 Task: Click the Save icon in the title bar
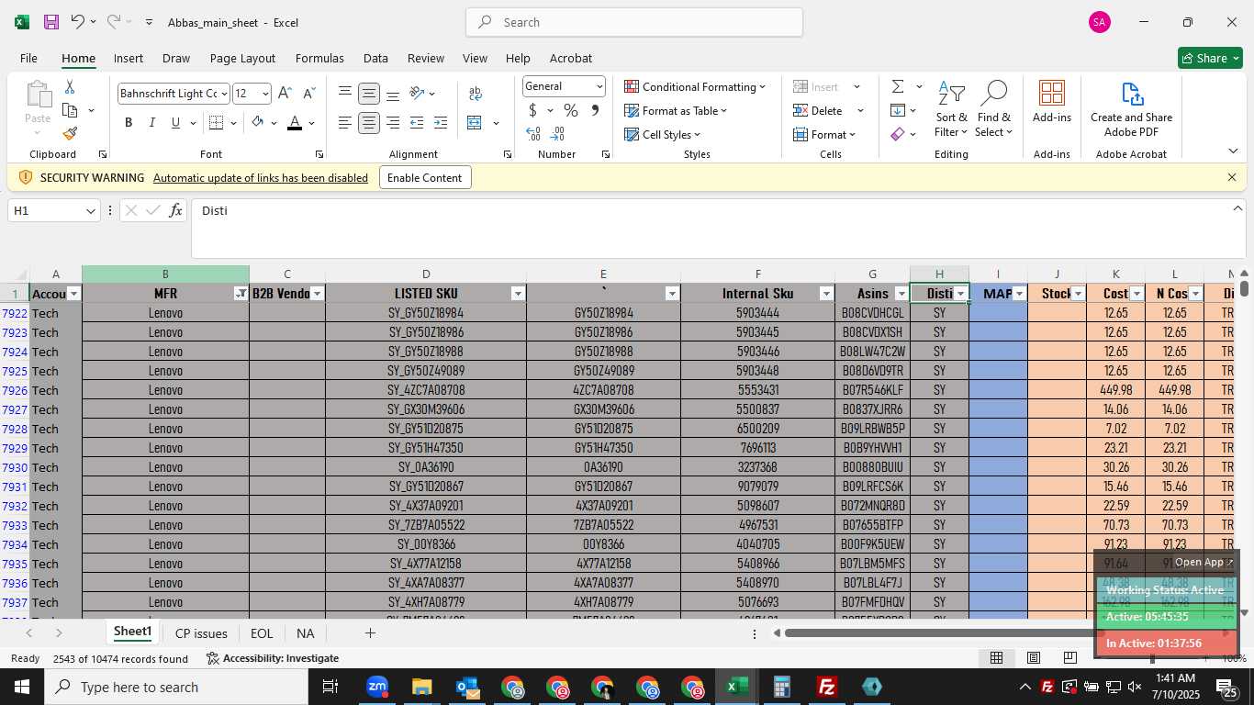click(x=51, y=22)
